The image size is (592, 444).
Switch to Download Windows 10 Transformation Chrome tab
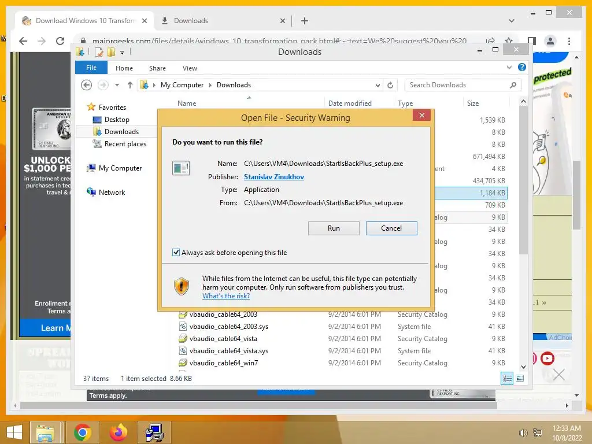(85, 20)
